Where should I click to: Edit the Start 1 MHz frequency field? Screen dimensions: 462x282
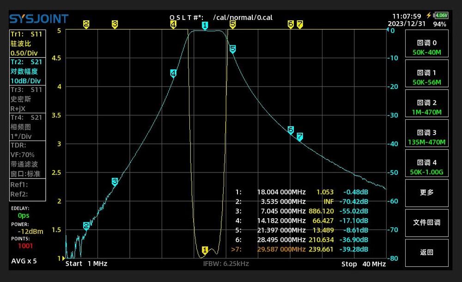pos(86,264)
